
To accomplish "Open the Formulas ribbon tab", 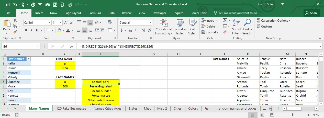I will [x=95, y=13].
